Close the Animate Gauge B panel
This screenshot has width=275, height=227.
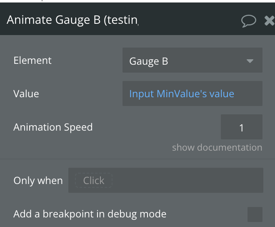click(x=270, y=21)
